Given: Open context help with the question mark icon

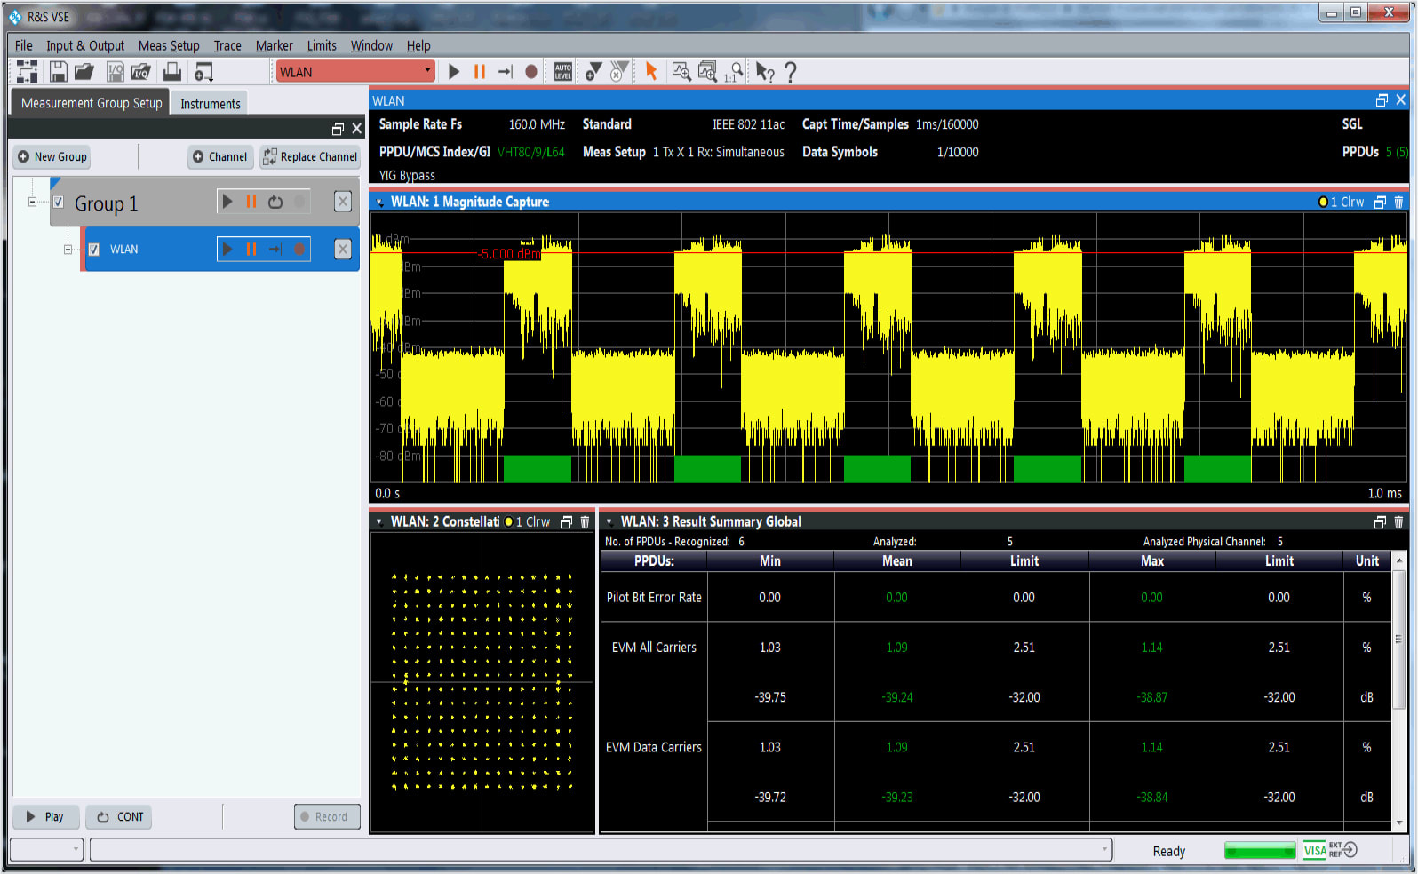Looking at the screenshot, I should [790, 72].
